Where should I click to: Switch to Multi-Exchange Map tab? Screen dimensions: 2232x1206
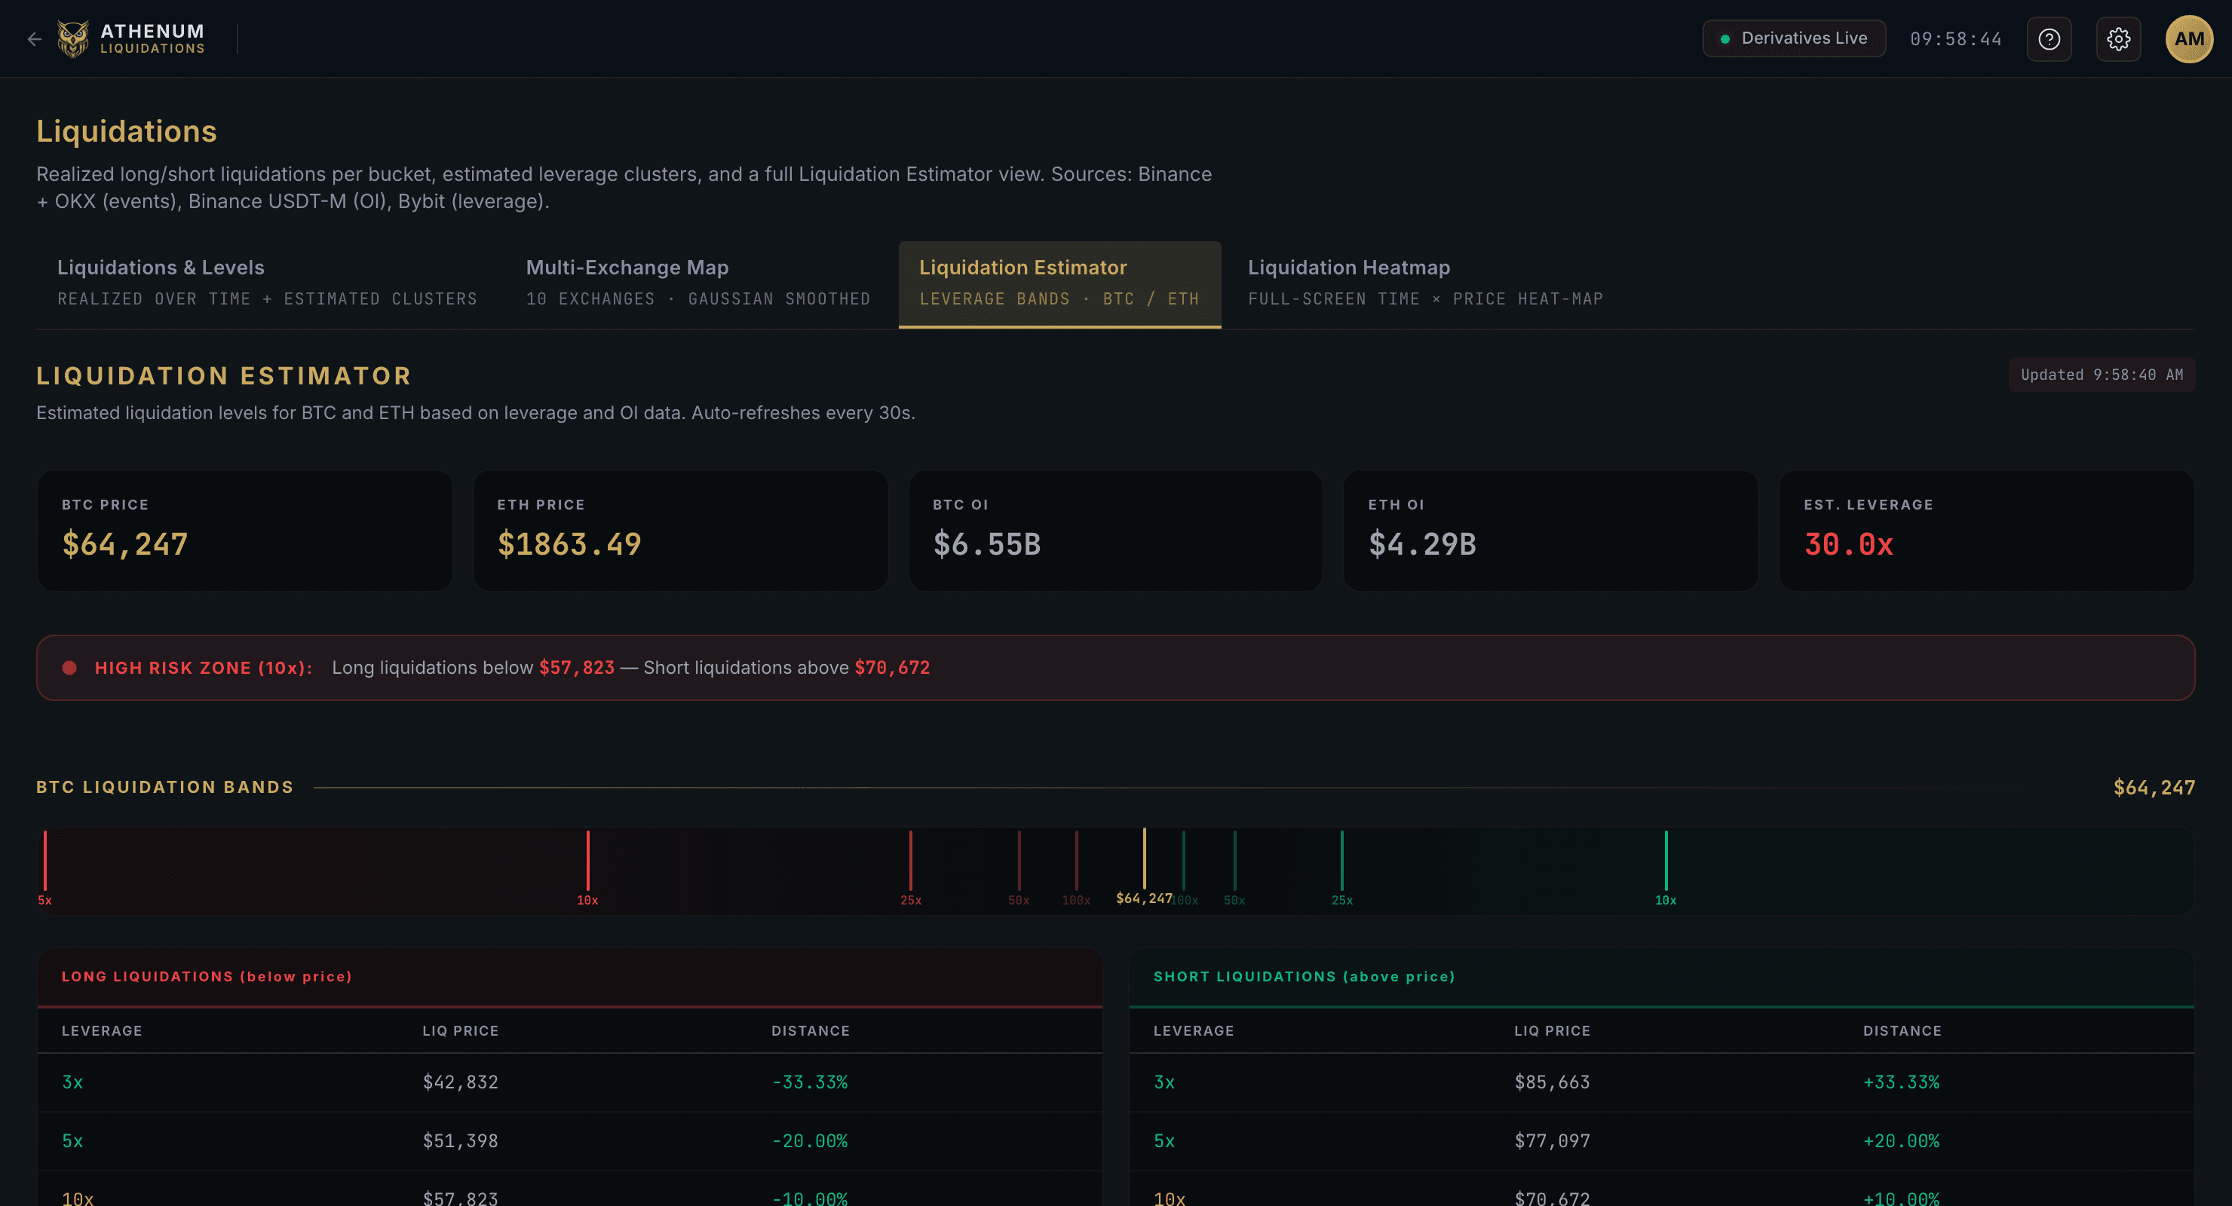coord(698,284)
